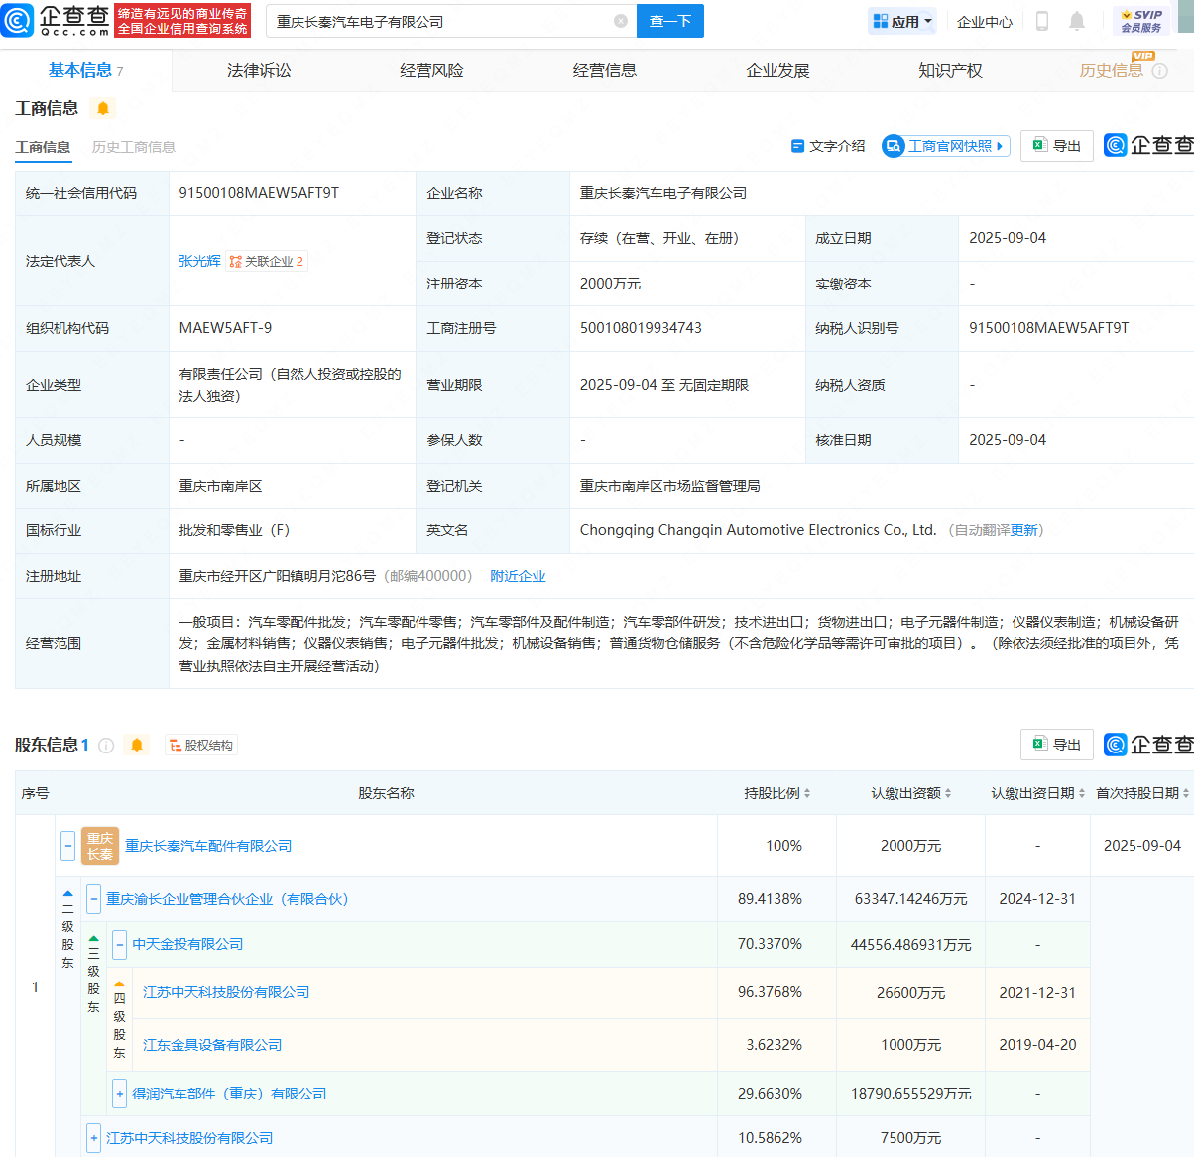Click the bell icon beside 工商信息 heading
Image resolution: width=1194 pixels, height=1157 pixels.
pos(103,108)
